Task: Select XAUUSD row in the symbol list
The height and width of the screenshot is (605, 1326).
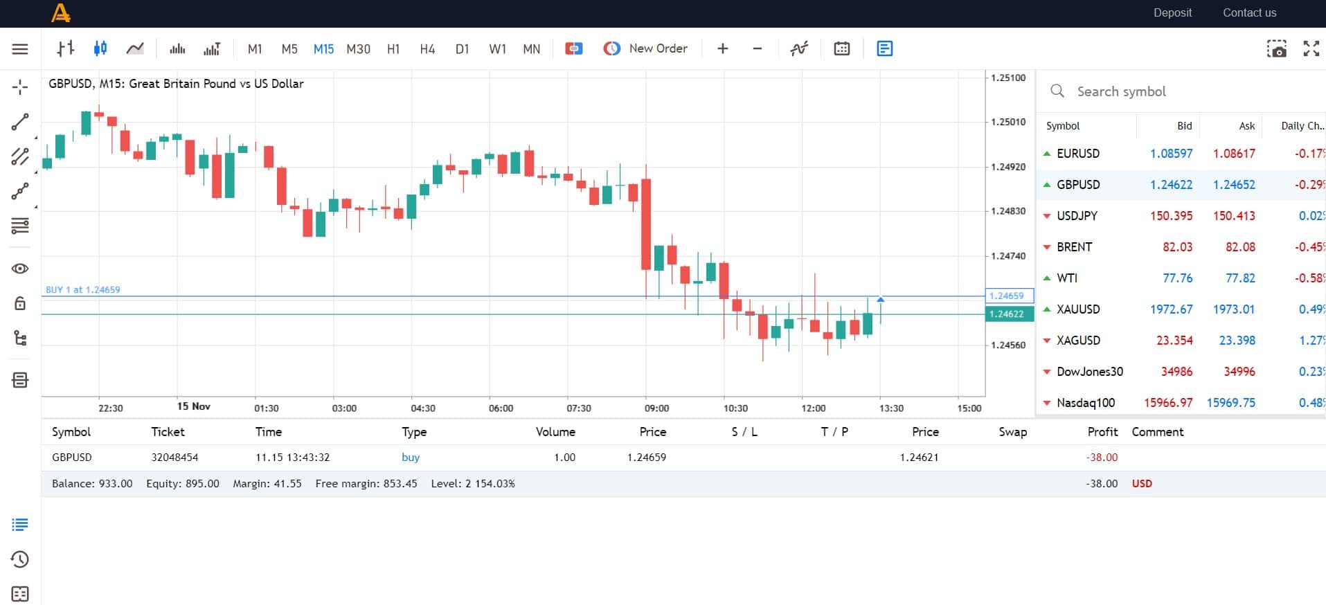Action: click(1181, 309)
